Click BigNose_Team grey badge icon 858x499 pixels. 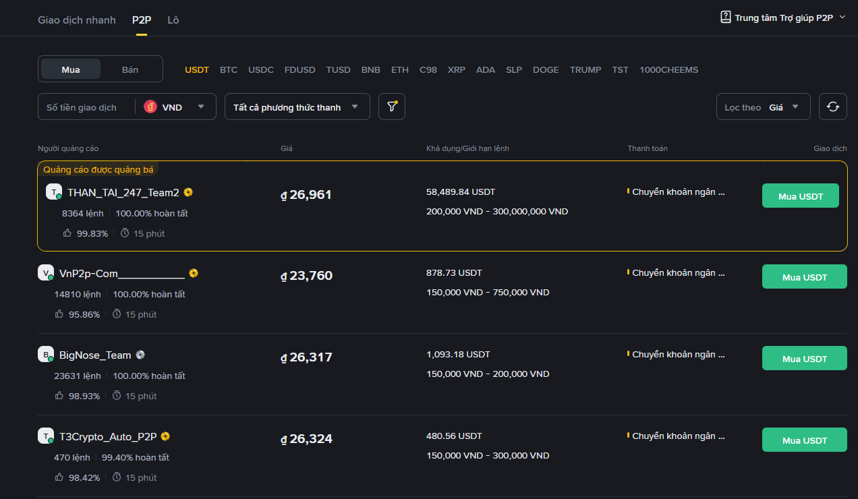(140, 355)
